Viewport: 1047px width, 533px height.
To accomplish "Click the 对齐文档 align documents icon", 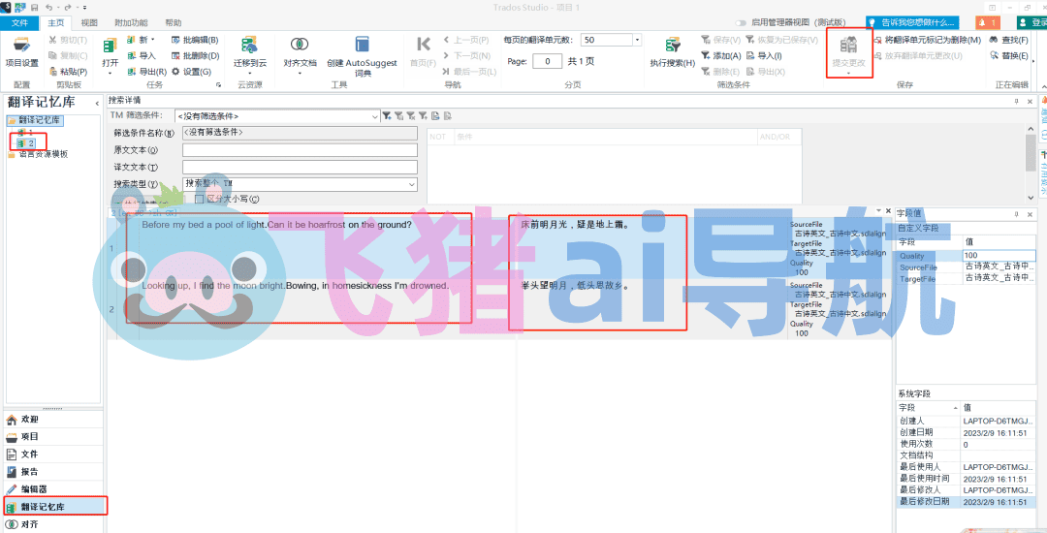I will click(x=300, y=45).
